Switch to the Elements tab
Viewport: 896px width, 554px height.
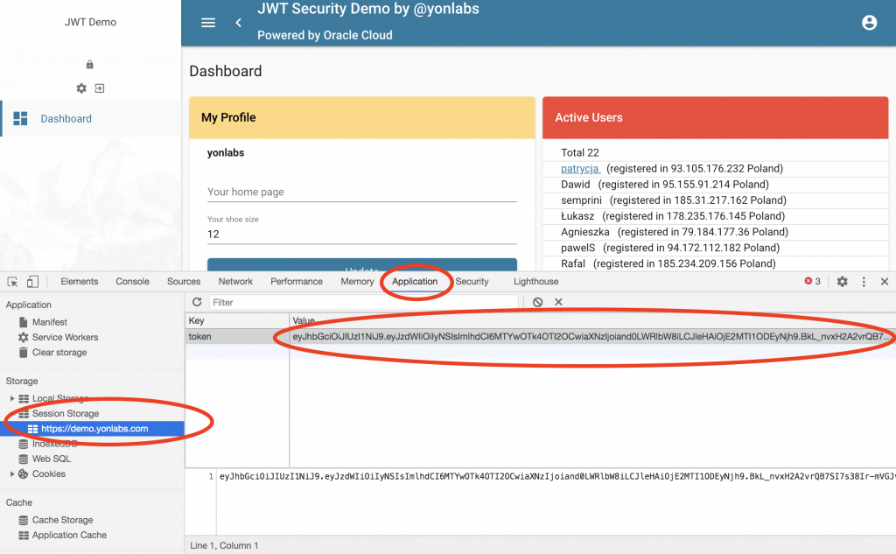point(80,281)
